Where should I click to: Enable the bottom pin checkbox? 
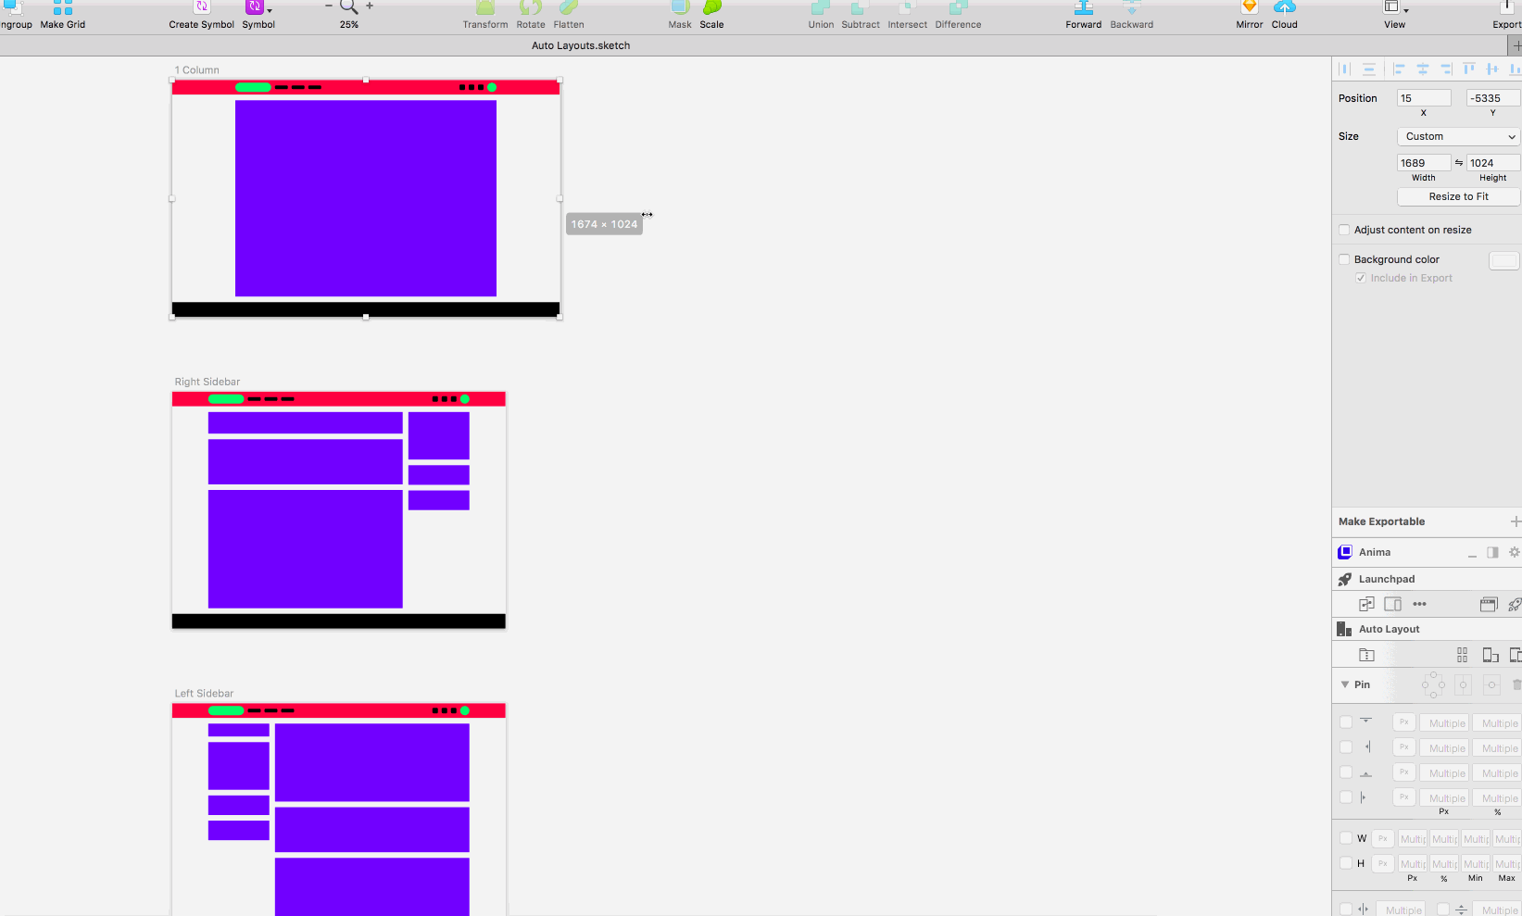point(1346,772)
